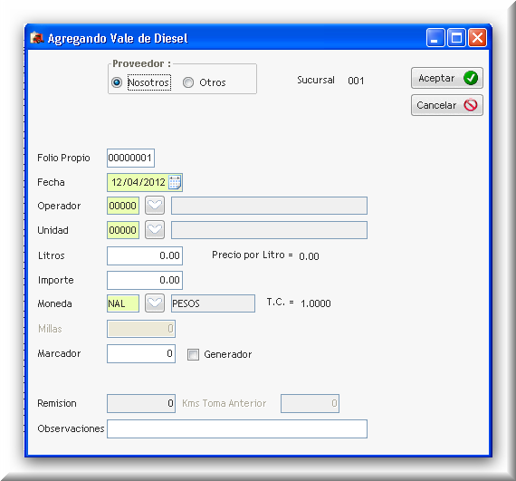Viewport: 516px width, 481px height.
Task: Select the Otros proveedor option
Action: pos(188,82)
